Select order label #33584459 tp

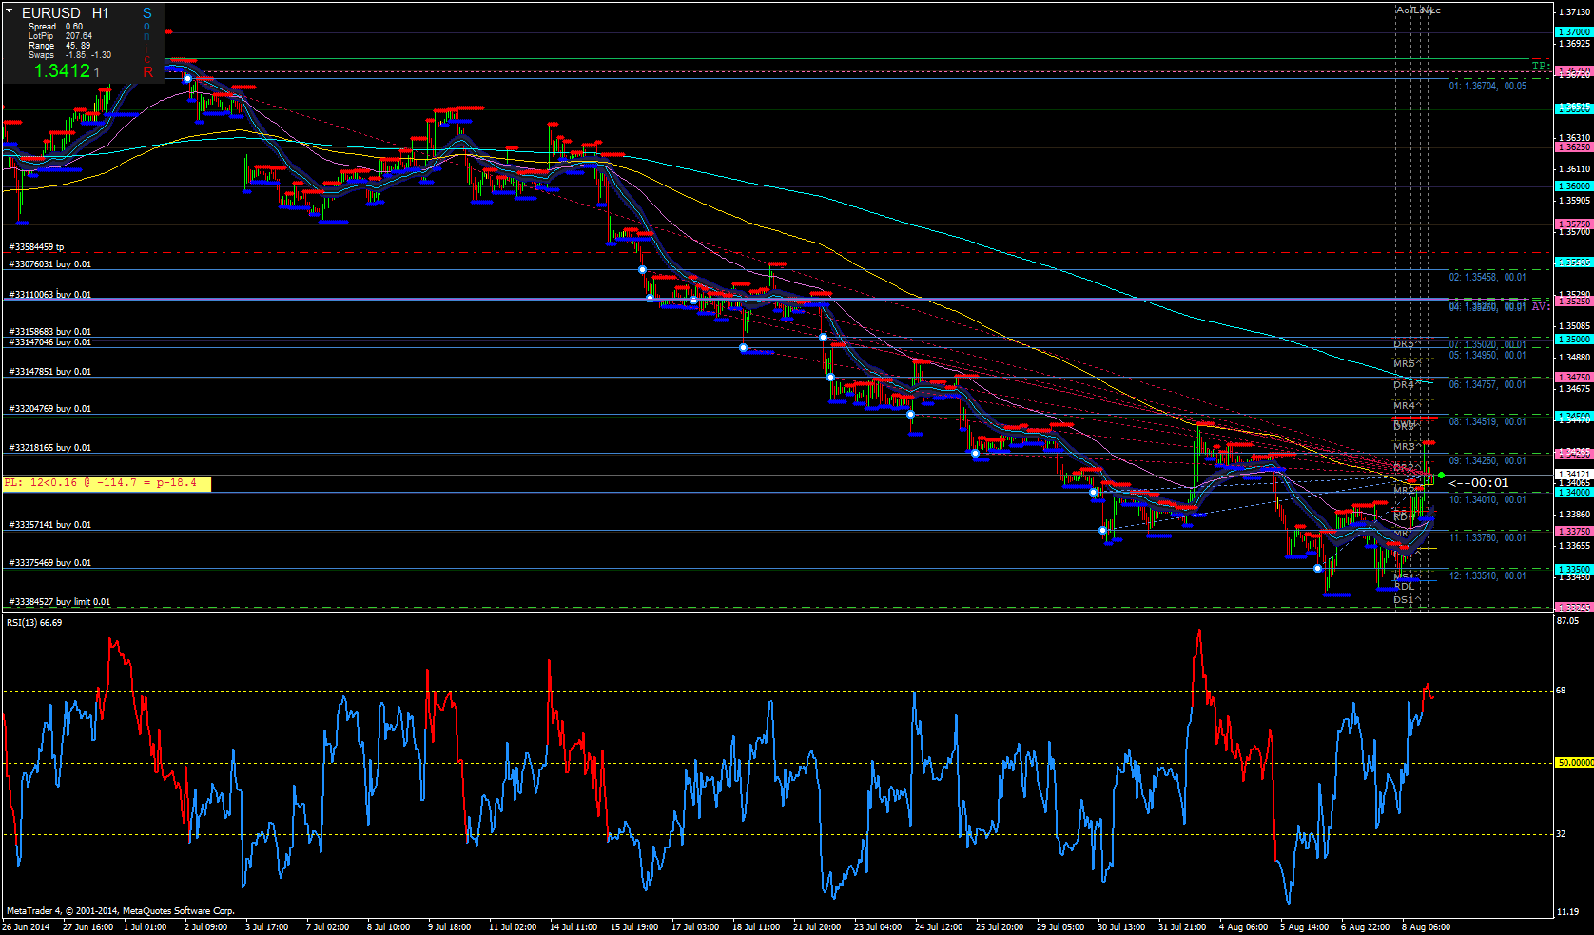coord(36,247)
